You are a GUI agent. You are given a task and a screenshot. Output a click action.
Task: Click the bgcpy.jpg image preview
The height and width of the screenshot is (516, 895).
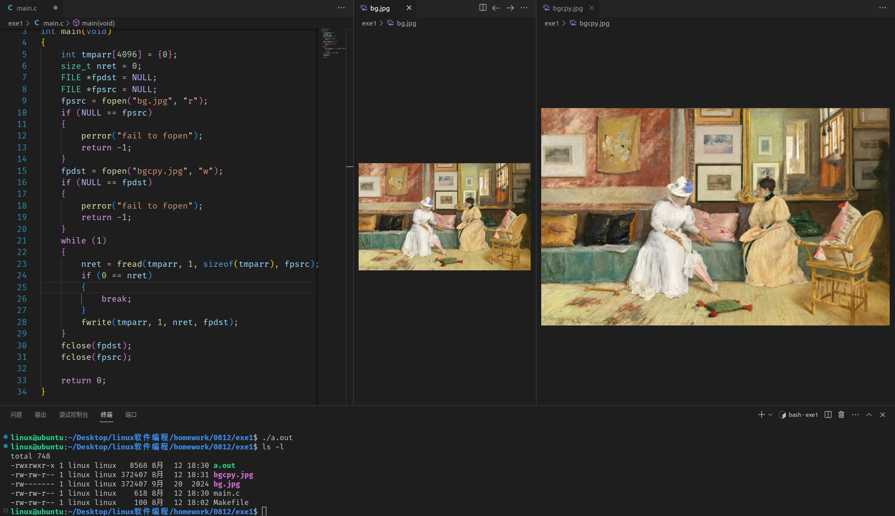tap(715, 217)
